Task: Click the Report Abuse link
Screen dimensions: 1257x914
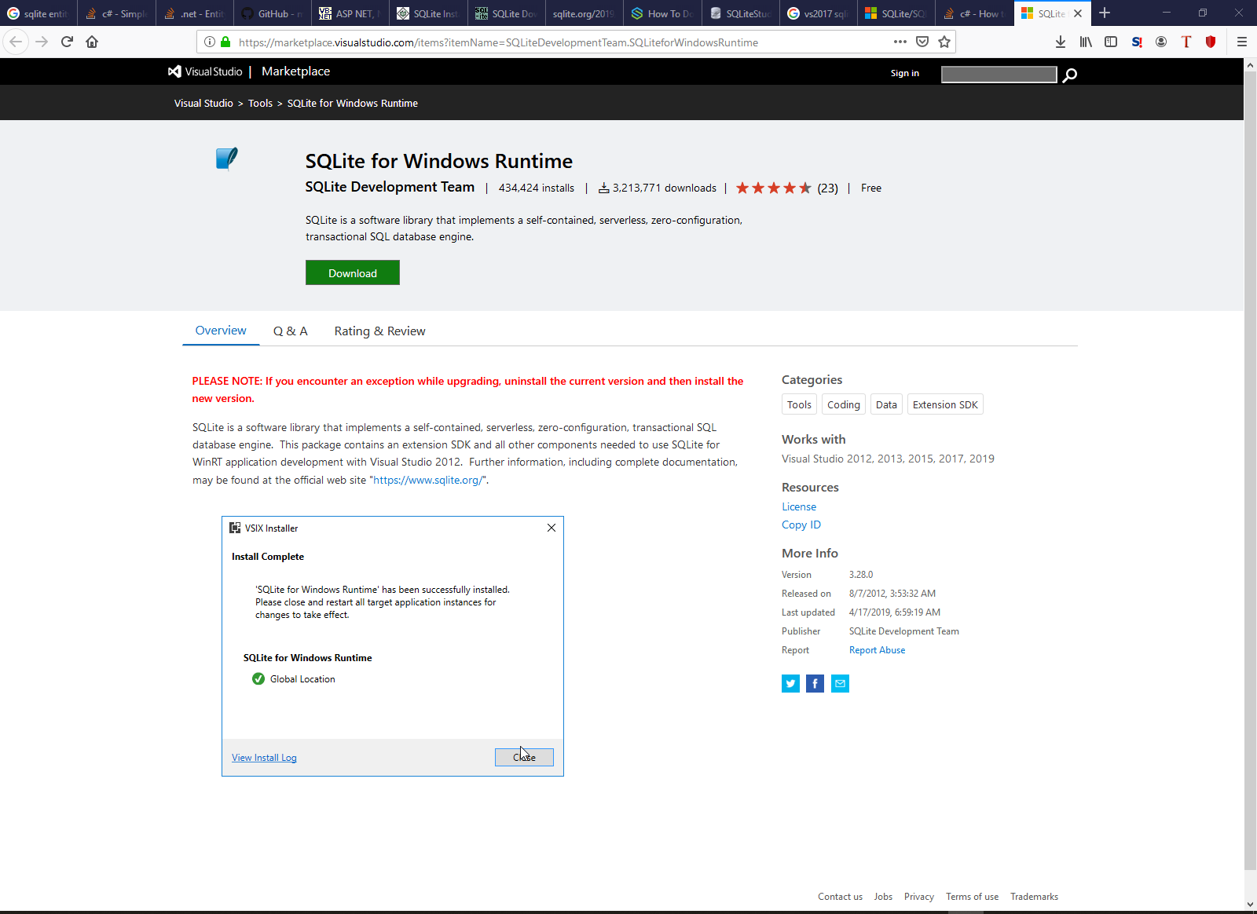Action: [877, 650]
